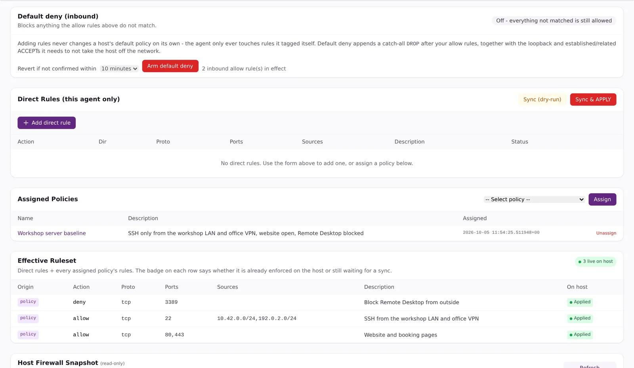Click the assigned timestamp 2026-10-05 11:54:25
Screen dimensions: 634x368
[x=501, y=233]
